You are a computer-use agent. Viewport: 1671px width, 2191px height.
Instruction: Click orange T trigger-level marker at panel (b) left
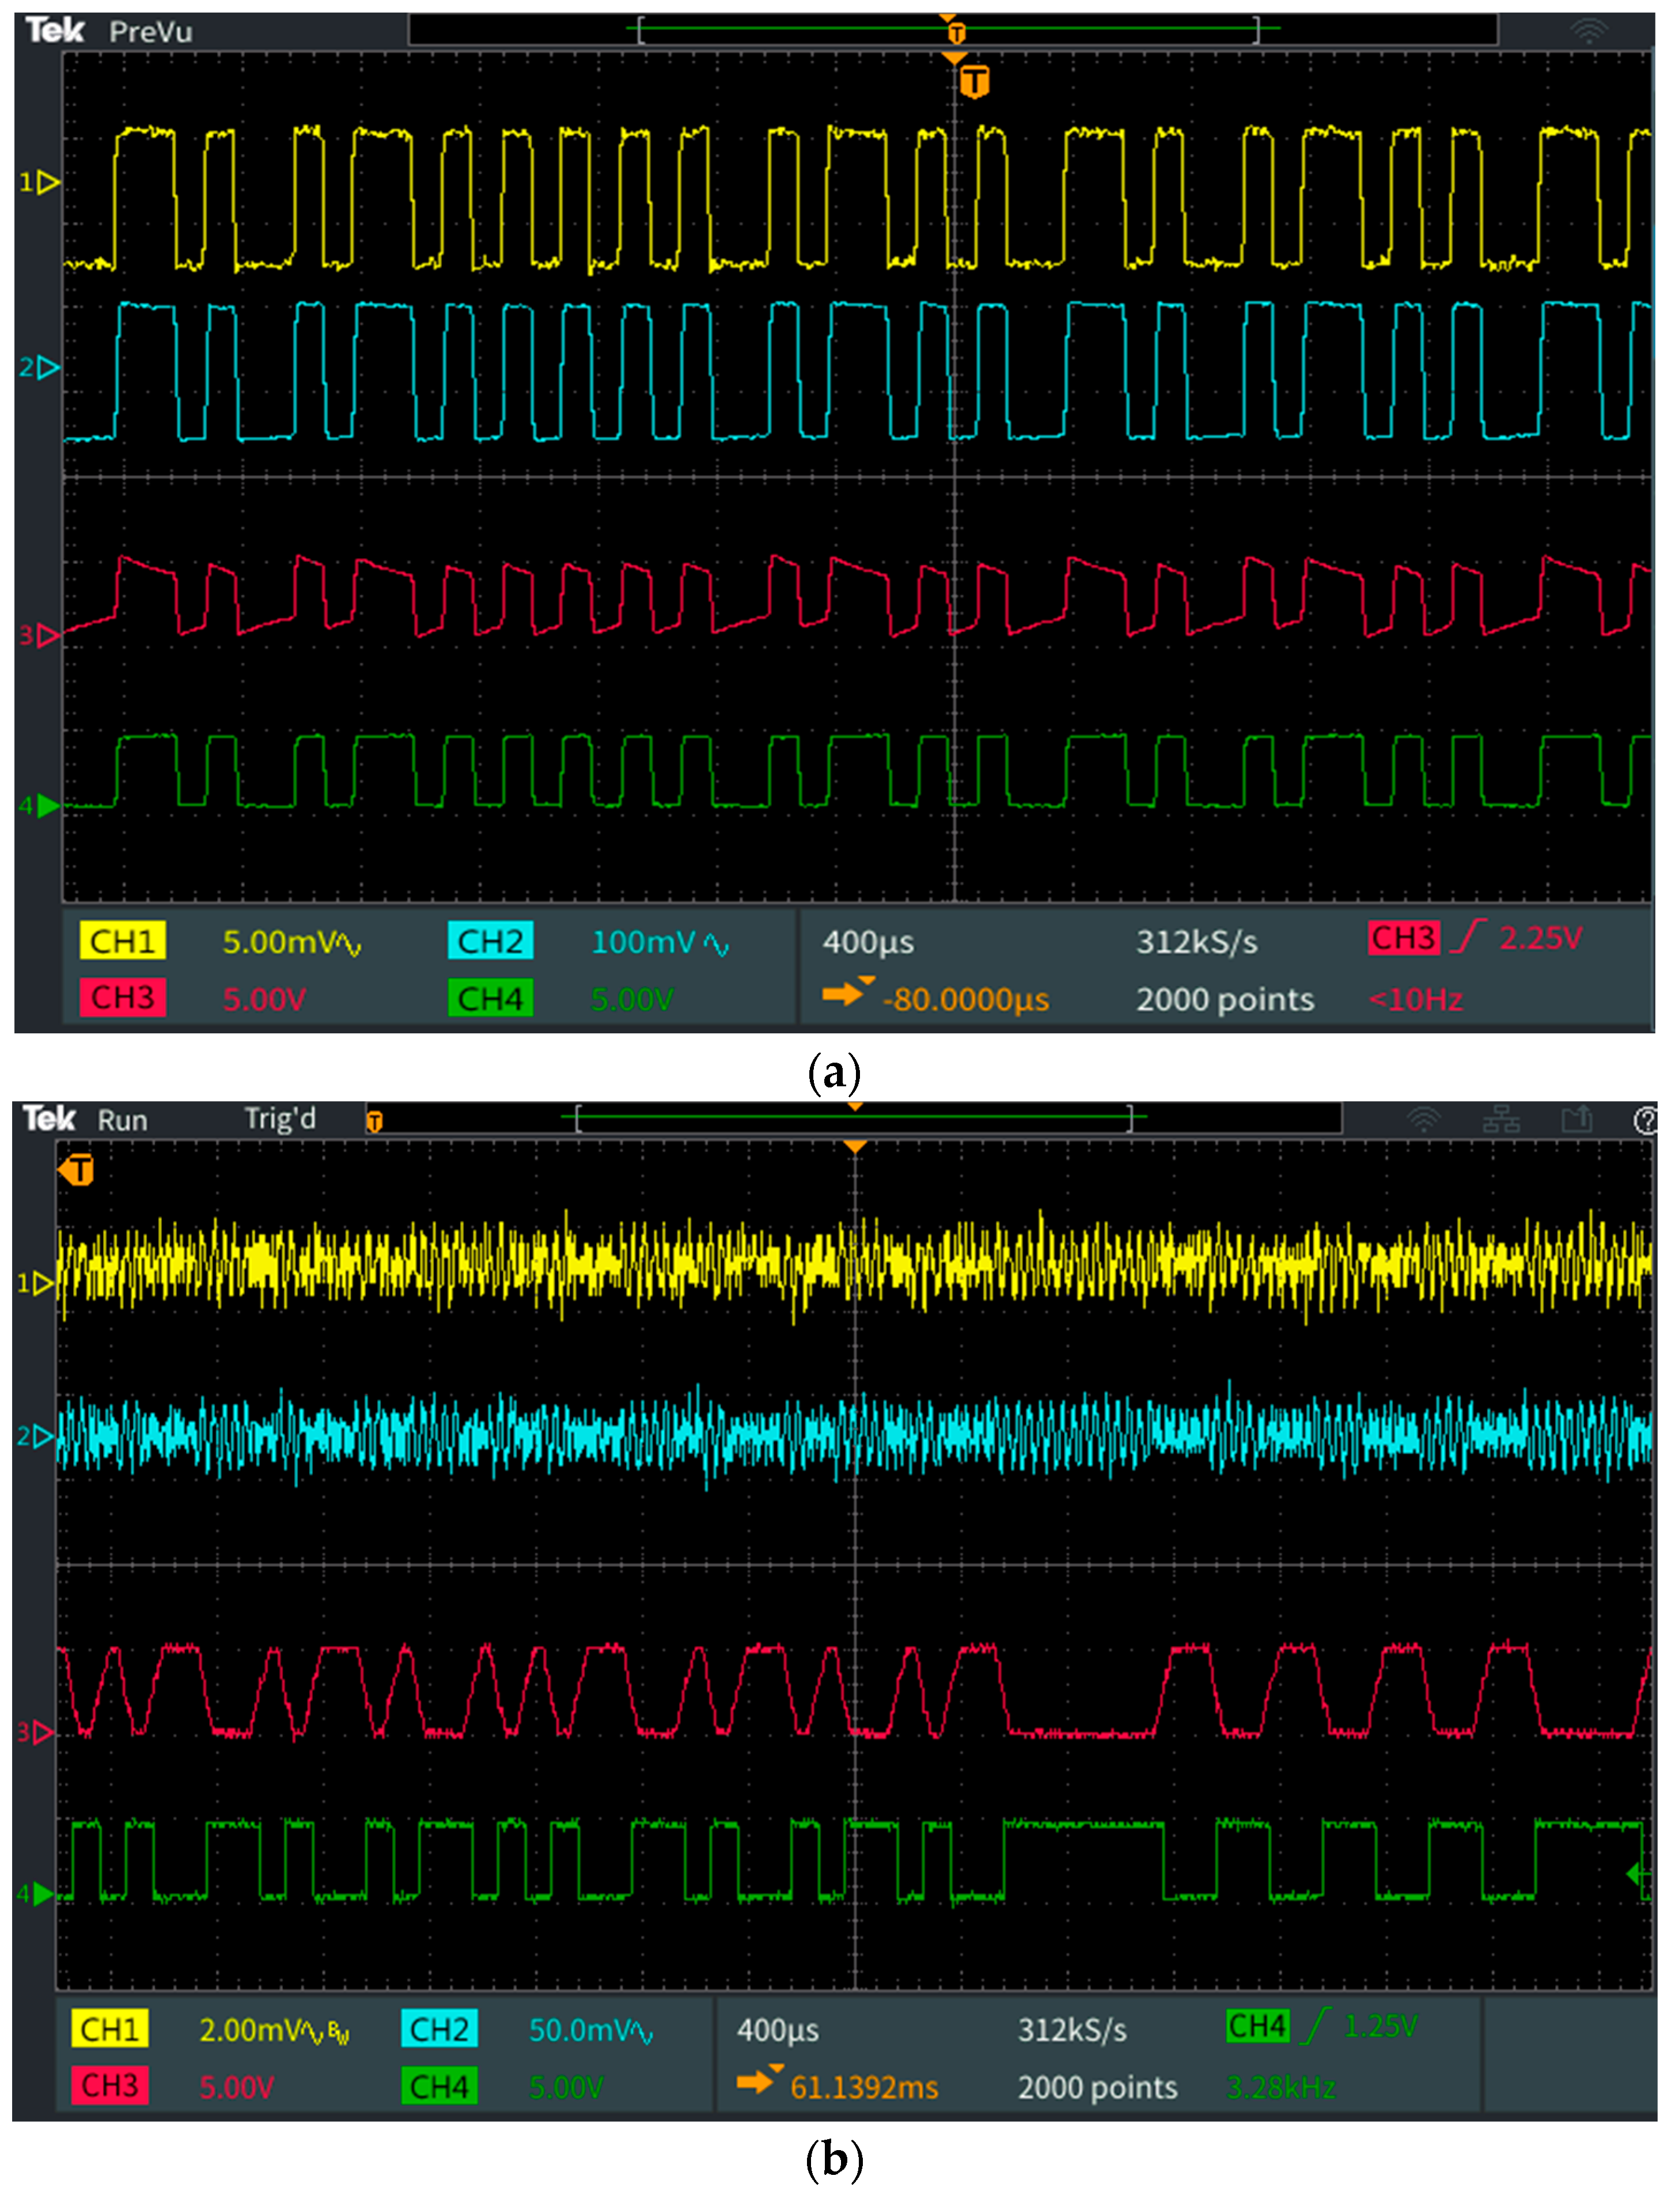tap(77, 1170)
